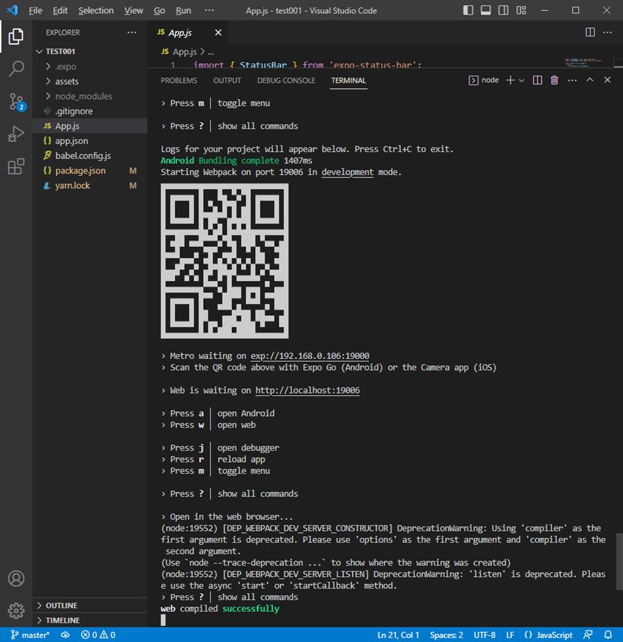Open Customize Layout icon
623x642 pixels.
coord(521,11)
